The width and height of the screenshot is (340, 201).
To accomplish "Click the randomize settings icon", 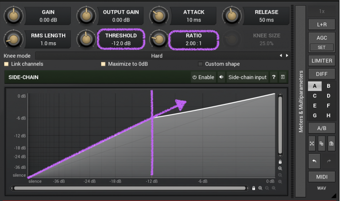I will (312, 143).
